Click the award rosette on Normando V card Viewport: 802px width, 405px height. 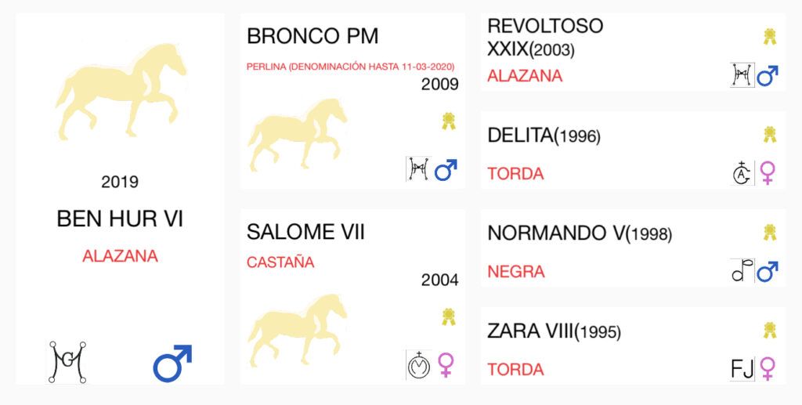pyautogui.click(x=770, y=232)
